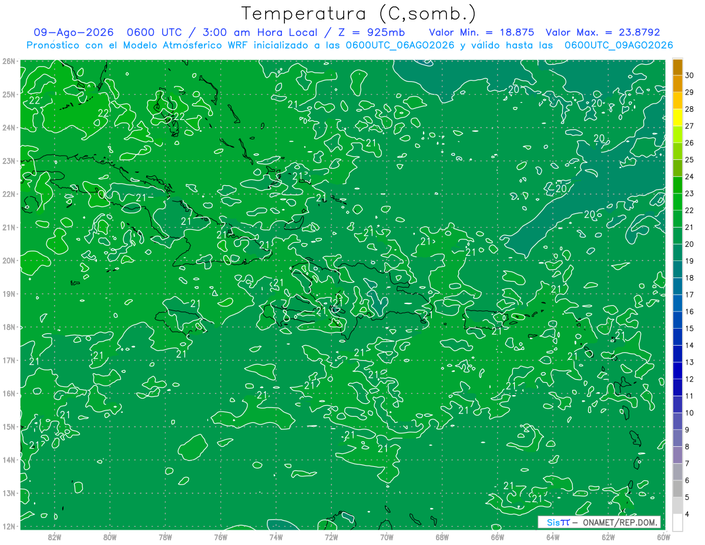This screenshot has width=705, height=545.
Task: Click the longitude axis label 78W
Action: [165, 537]
